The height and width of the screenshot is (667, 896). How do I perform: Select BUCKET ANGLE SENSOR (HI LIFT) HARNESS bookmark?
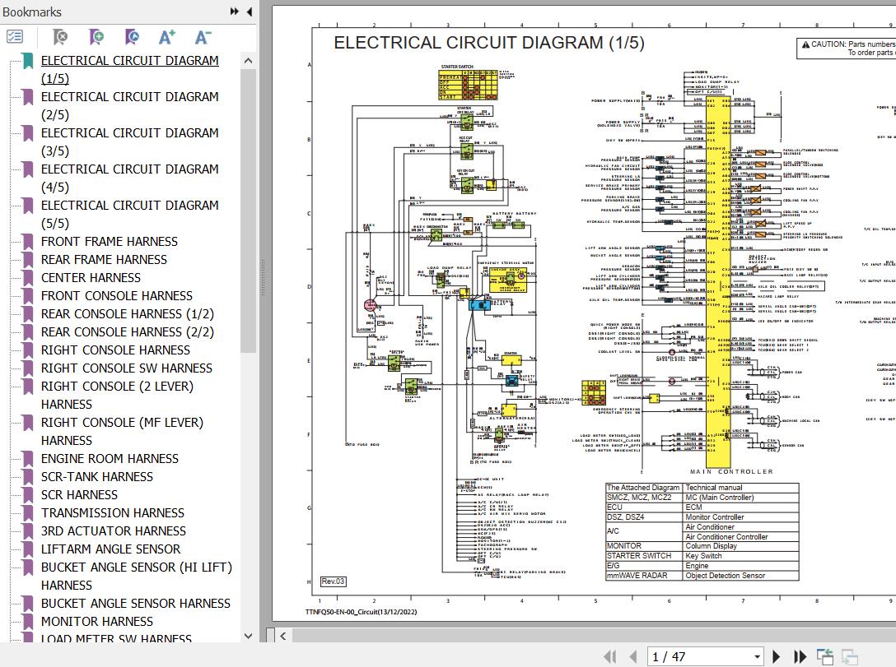137,577
